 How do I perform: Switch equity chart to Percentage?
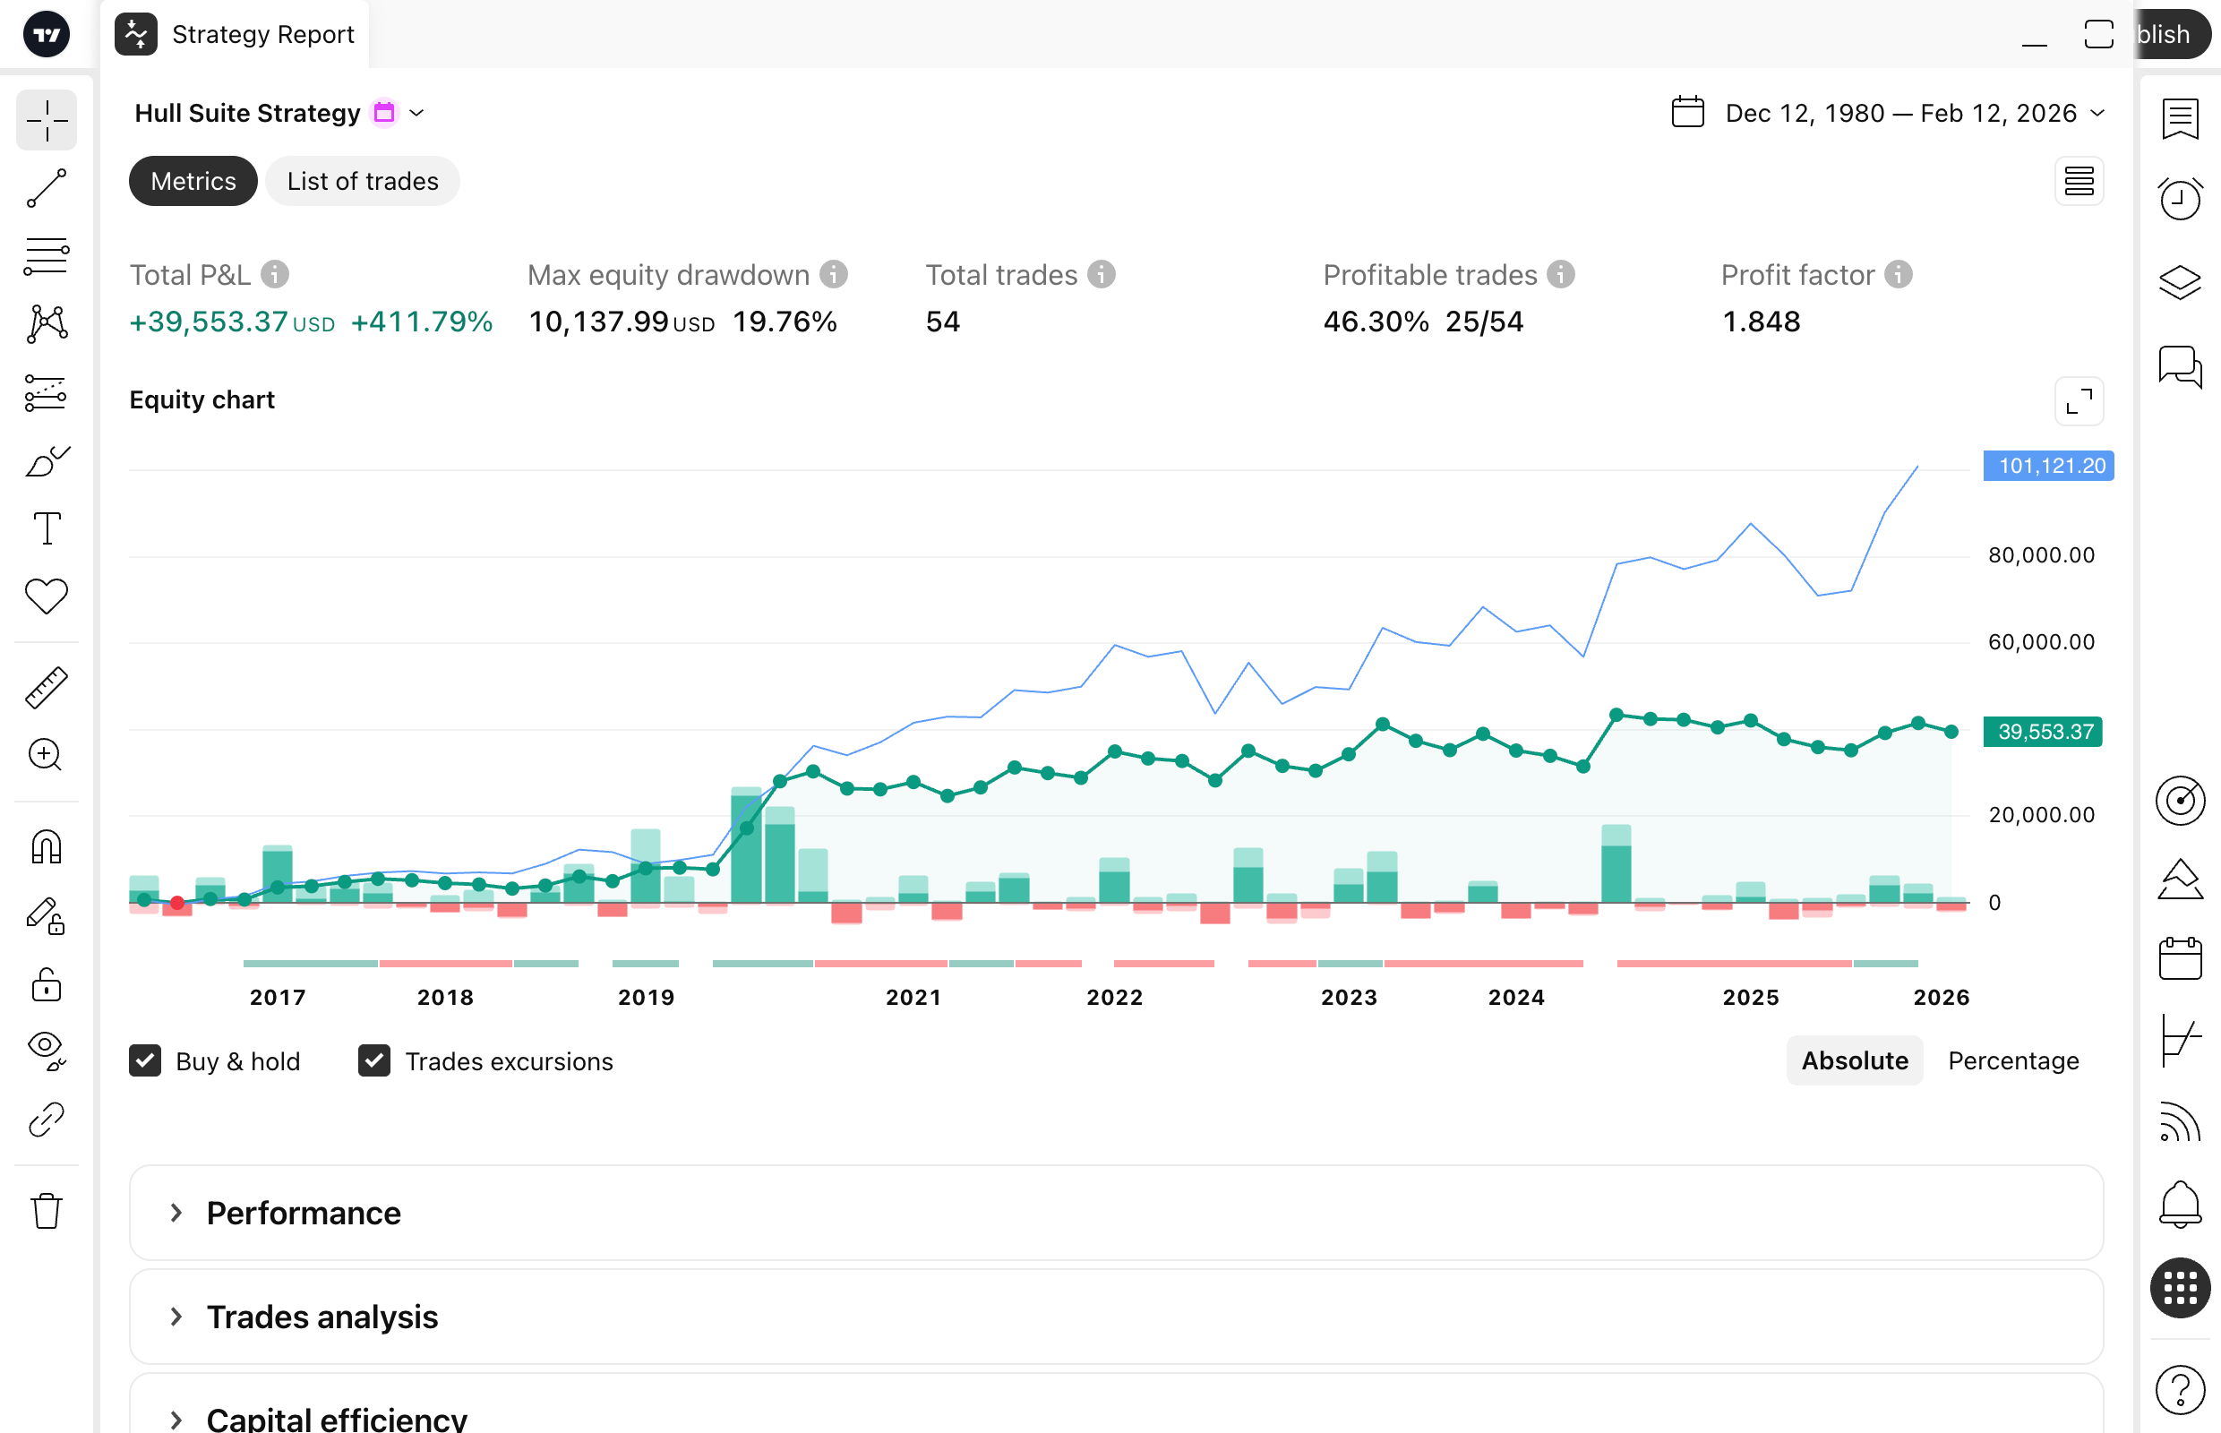pos(2012,1060)
